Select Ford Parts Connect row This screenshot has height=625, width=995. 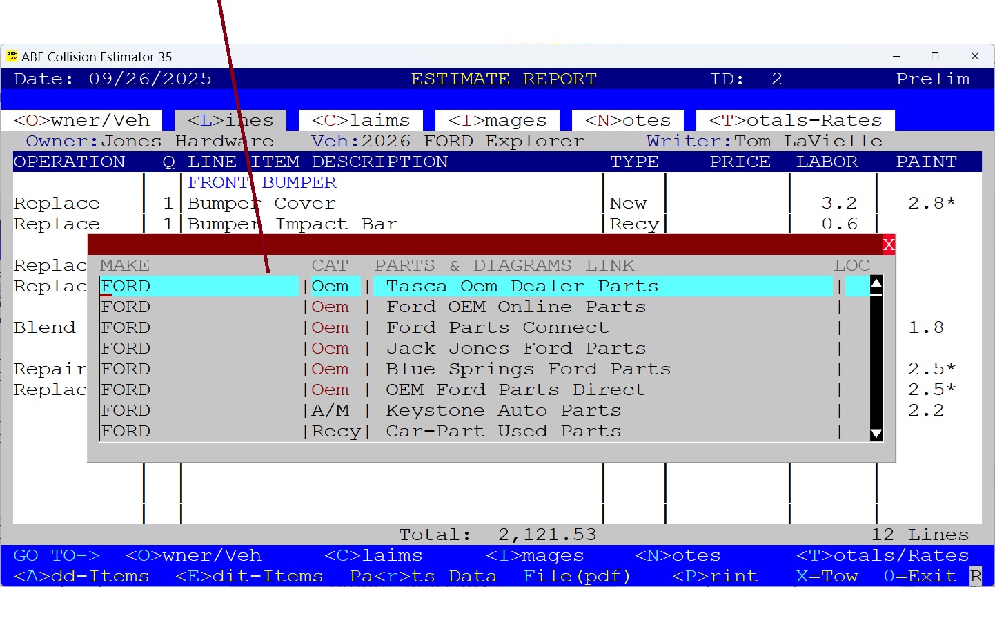(x=497, y=327)
